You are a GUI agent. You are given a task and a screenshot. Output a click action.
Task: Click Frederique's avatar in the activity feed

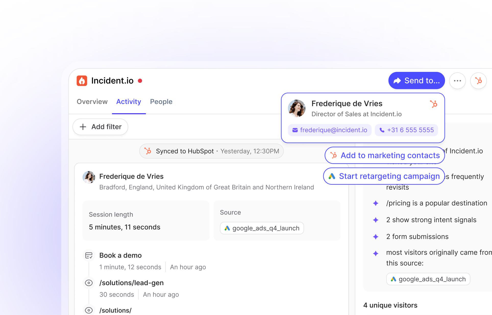tap(89, 177)
